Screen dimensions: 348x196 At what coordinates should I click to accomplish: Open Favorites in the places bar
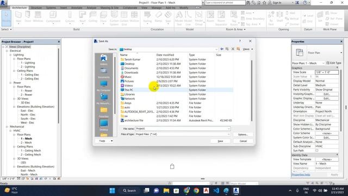pyautogui.click(x=104, y=112)
